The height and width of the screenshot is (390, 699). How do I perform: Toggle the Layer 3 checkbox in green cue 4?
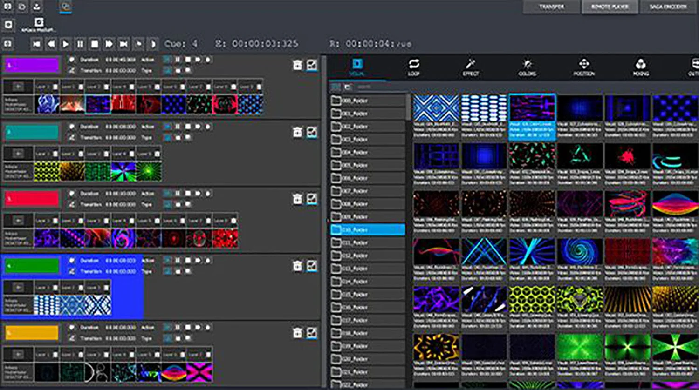coord(106,287)
